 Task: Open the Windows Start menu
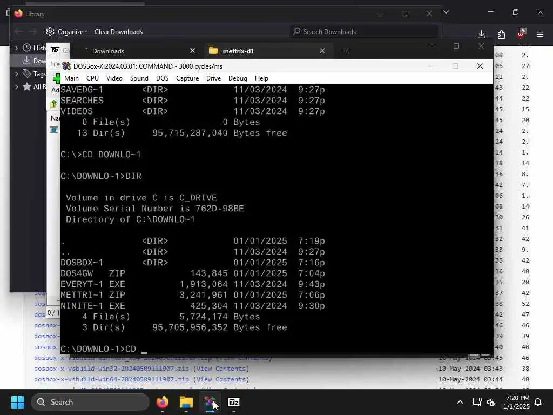(x=17, y=402)
